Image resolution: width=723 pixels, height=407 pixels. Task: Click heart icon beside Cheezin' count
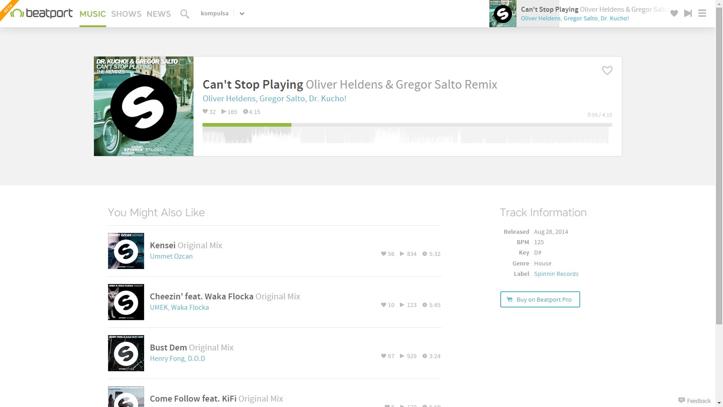383,305
